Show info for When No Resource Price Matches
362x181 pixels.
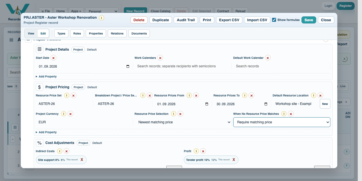click(284, 114)
